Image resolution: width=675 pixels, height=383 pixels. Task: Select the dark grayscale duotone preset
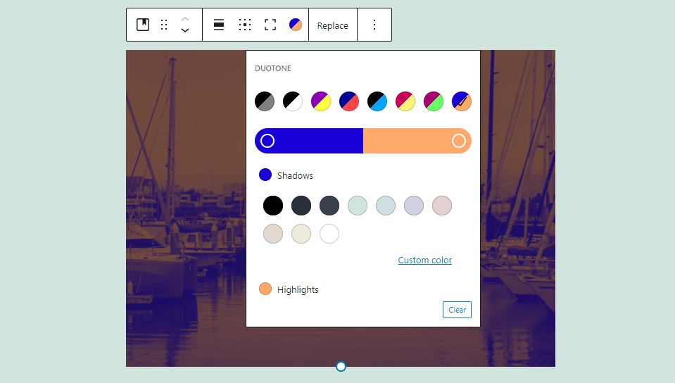265,101
